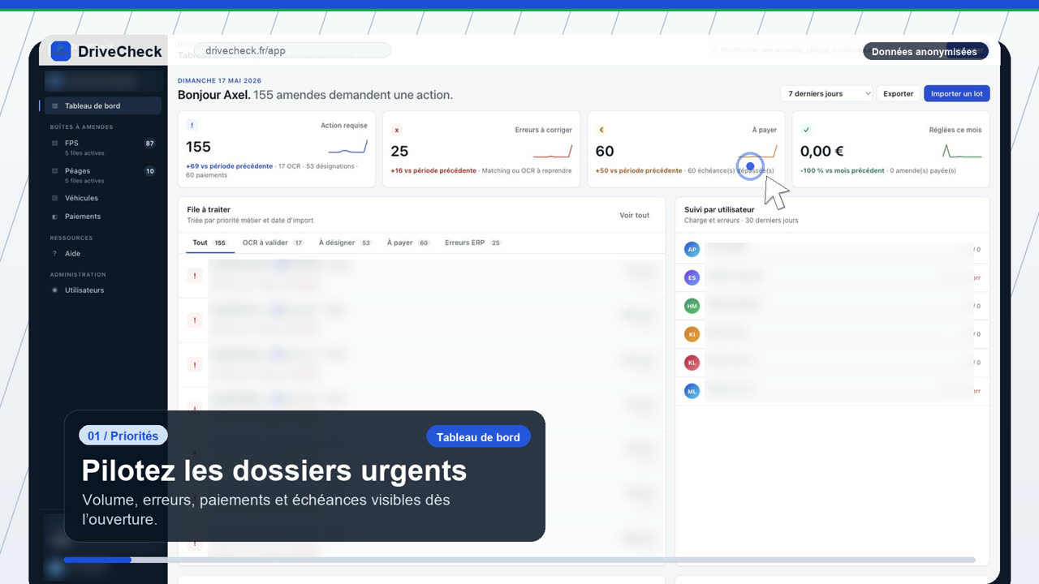Click the +50 vs période précédente text

click(639, 170)
